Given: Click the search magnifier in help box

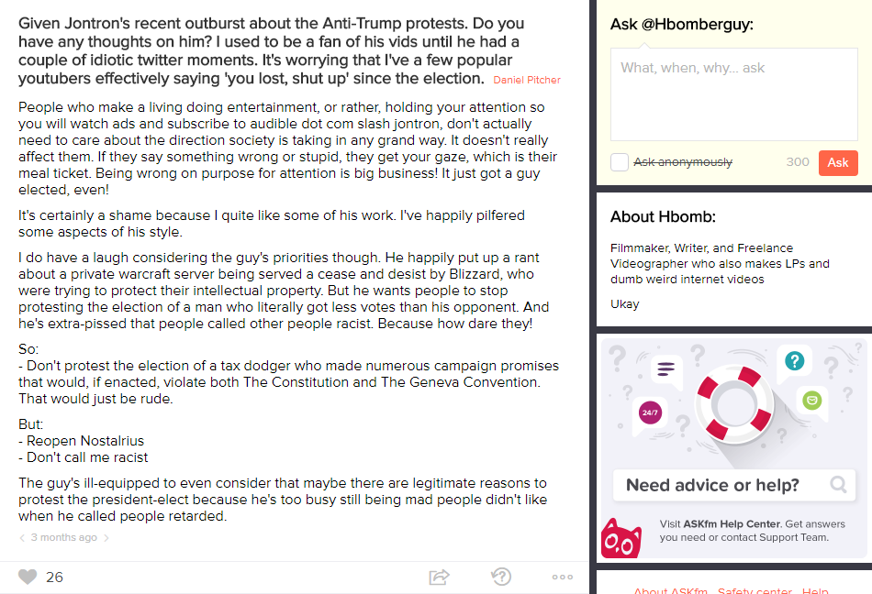Looking at the screenshot, I should [x=838, y=485].
